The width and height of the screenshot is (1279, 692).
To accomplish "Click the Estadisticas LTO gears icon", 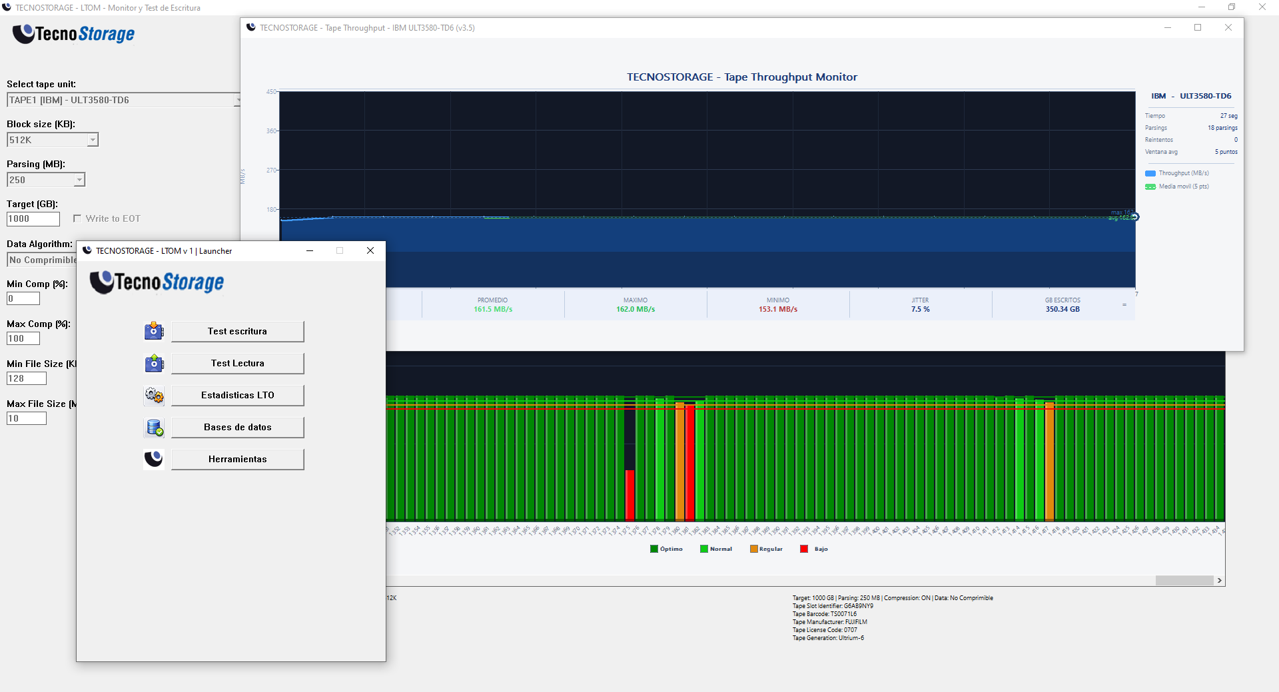I will tap(154, 395).
